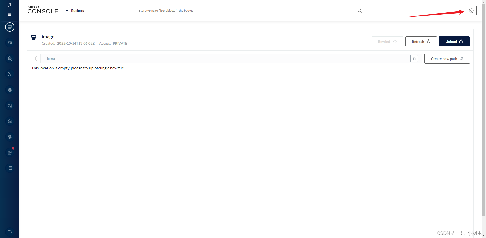Click the vertical scrollbar on the right
The height and width of the screenshot is (238, 486).
click(x=484, y=110)
